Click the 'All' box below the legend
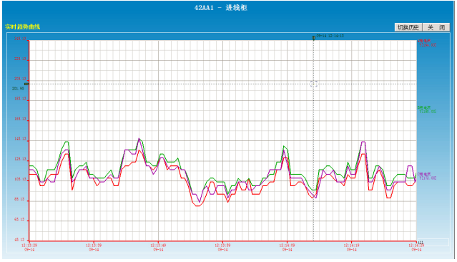The height and width of the screenshot is (262, 457). 433,243
